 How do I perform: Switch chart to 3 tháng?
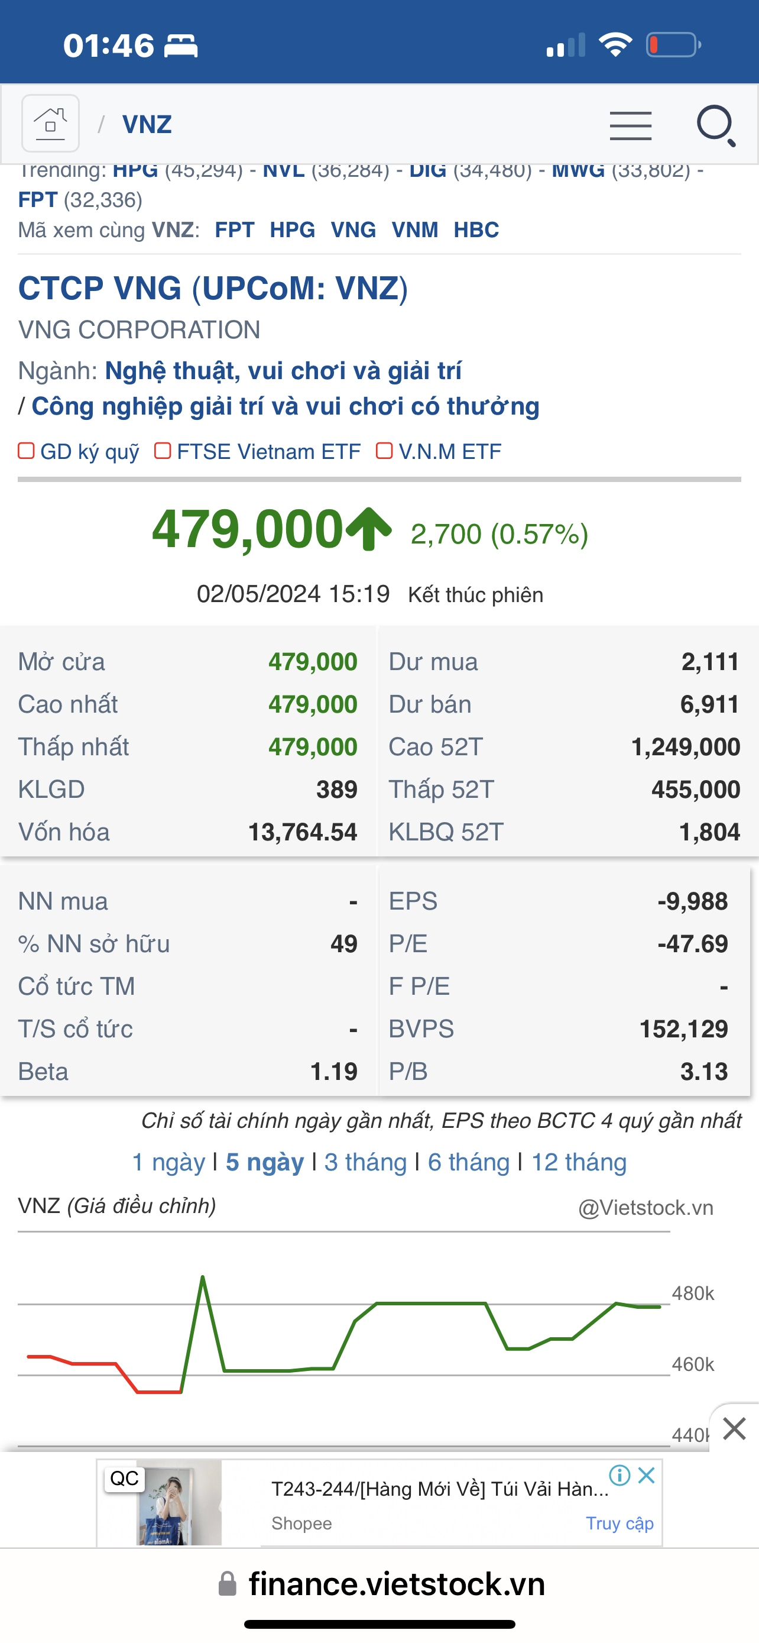click(x=365, y=1162)
